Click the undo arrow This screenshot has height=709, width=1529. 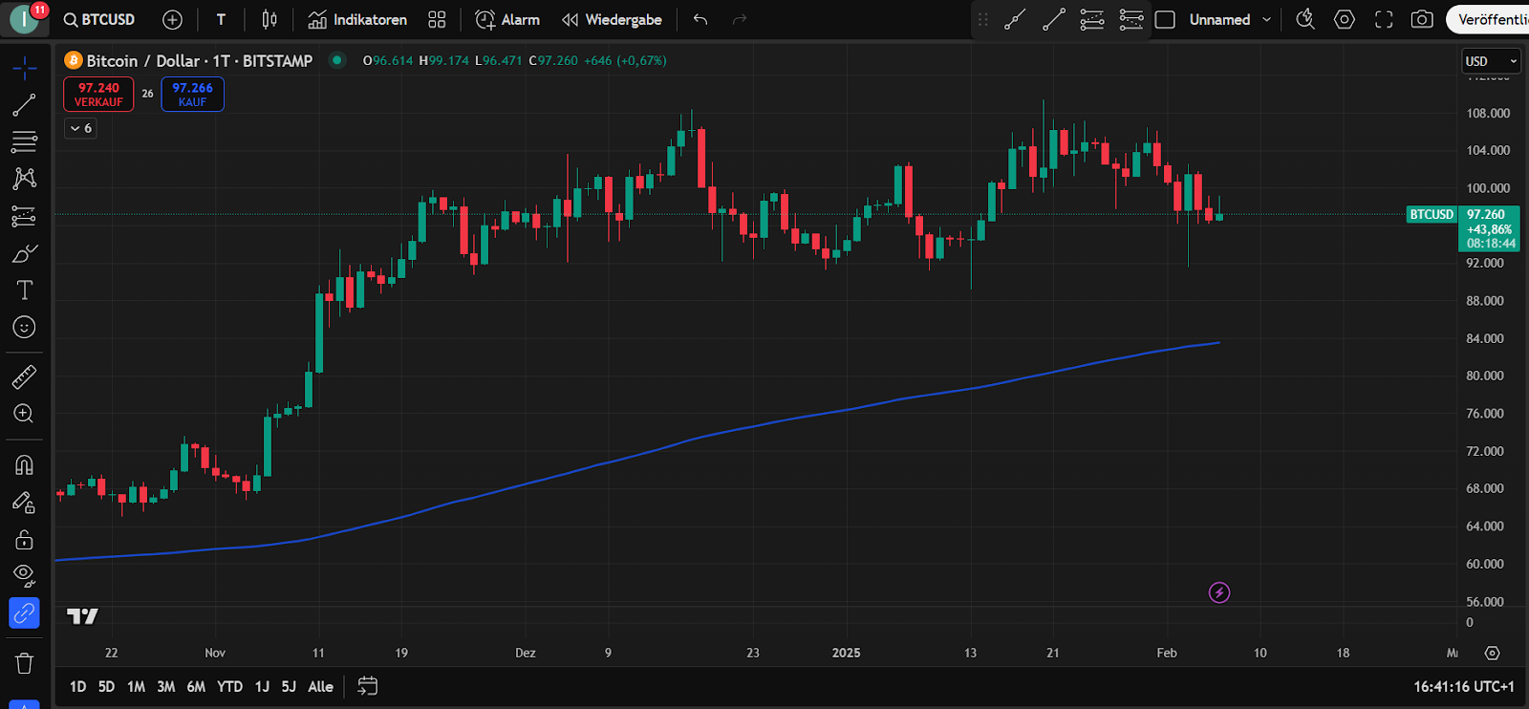pos(700,19)
